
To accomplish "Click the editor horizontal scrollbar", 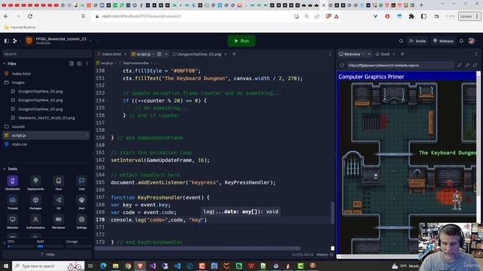I will 197,248.
